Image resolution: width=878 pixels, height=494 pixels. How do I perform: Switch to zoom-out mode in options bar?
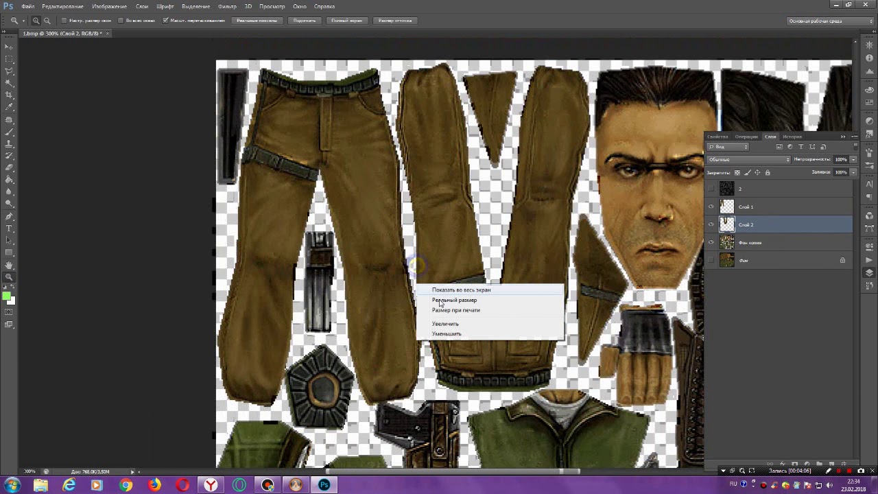tap(47, 21)
